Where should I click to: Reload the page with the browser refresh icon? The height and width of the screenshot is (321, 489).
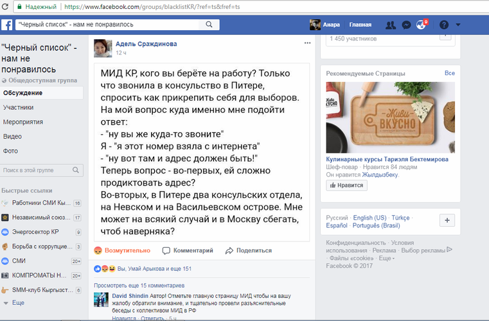pyautogui.click(x=5, y=6)
